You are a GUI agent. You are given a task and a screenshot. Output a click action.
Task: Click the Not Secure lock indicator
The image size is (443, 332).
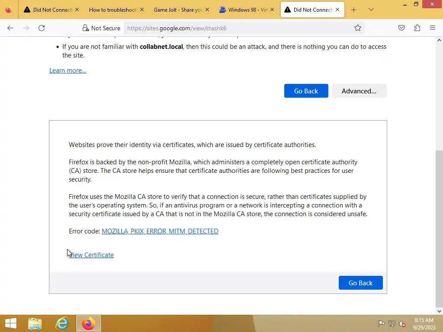click(x=101, y=28)
